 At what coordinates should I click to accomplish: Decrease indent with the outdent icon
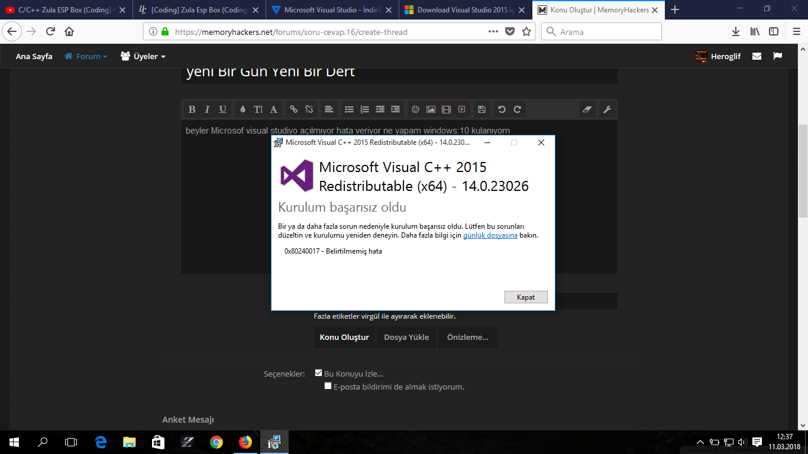pos(380,109)
